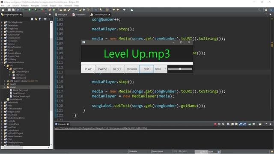
Task: Open the Open Console icon
Action: [x=260, y=124]
